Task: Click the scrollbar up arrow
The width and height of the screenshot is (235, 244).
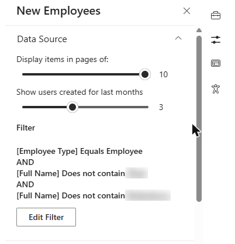Action: (199, 30)
